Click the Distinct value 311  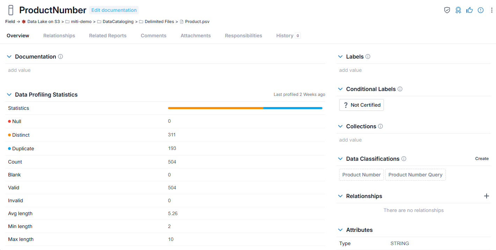pyautogui.click(x=172, y=135)
